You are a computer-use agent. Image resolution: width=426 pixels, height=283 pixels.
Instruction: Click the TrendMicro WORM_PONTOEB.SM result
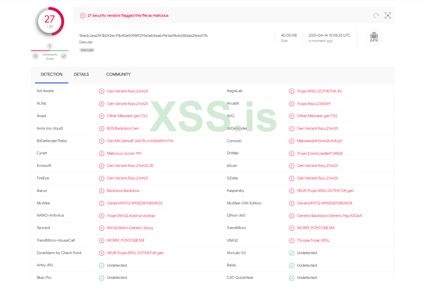click(315, 228)
